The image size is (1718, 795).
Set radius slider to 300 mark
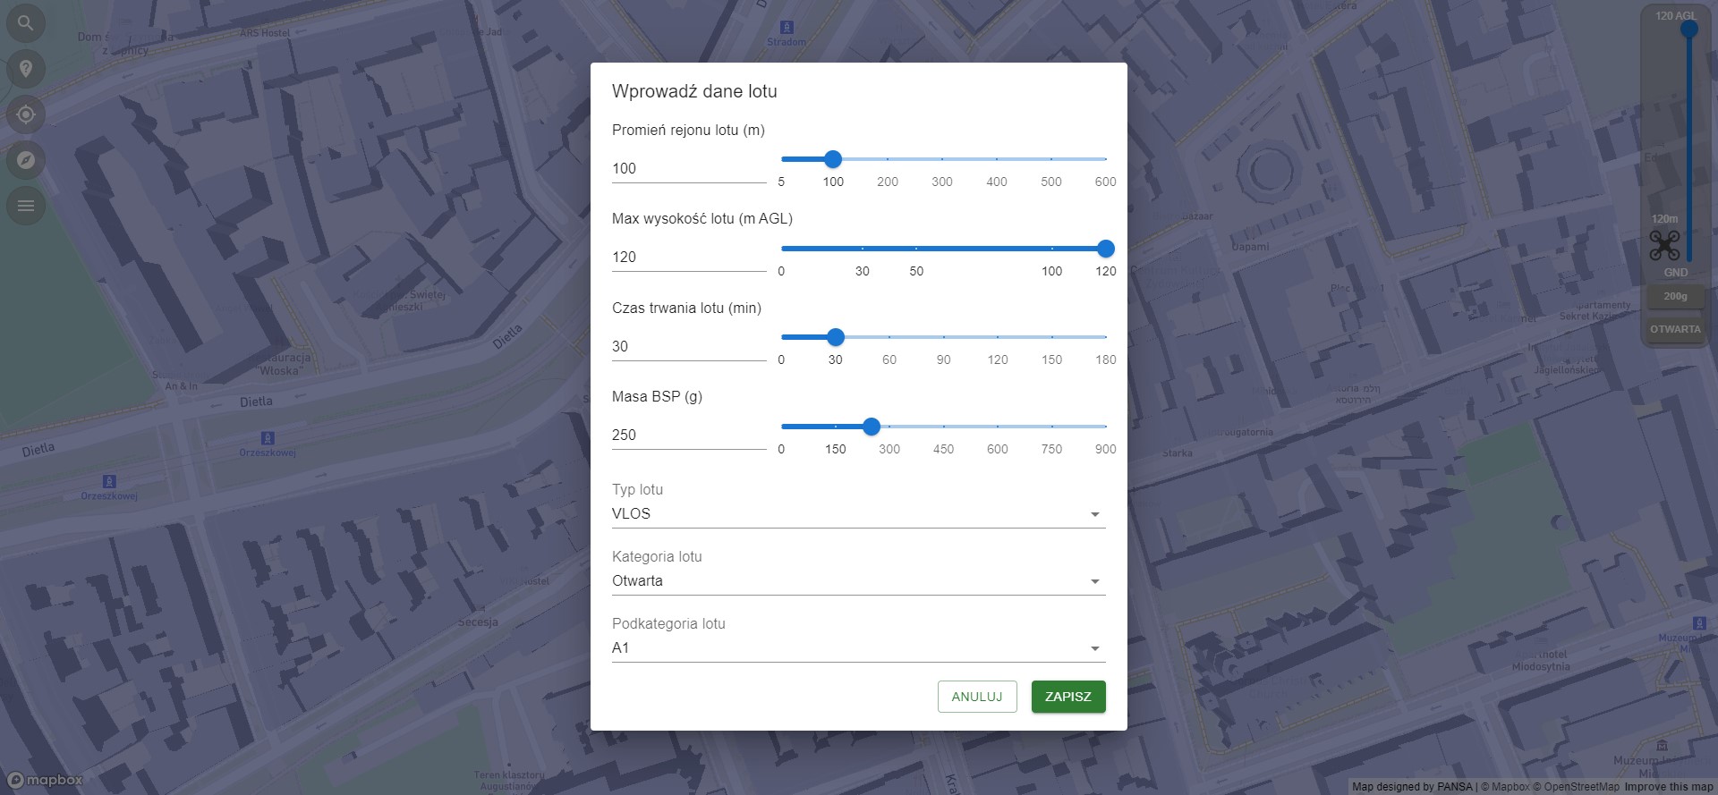point(942,159)
